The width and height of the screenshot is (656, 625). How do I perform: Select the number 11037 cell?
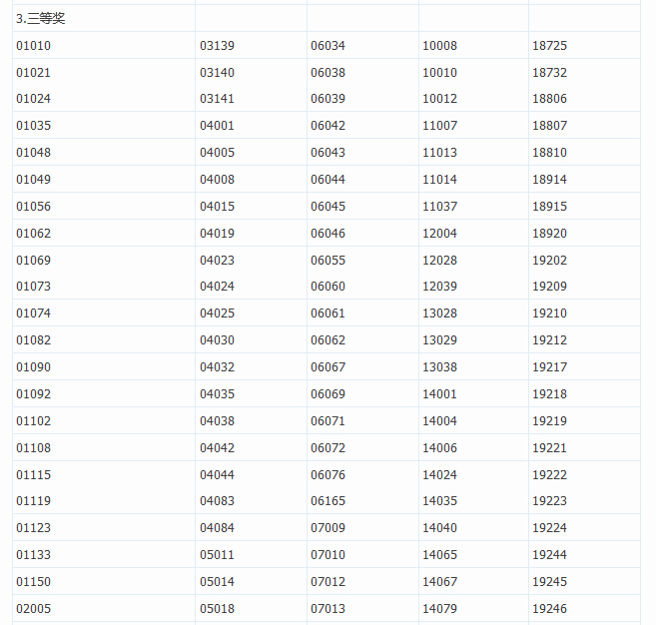(x=439, y=207)
